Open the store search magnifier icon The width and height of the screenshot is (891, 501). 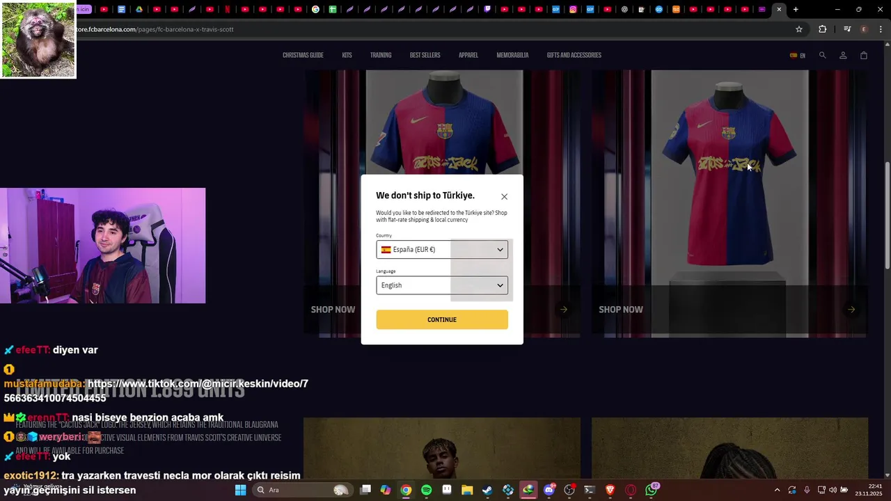pos(822,55)
